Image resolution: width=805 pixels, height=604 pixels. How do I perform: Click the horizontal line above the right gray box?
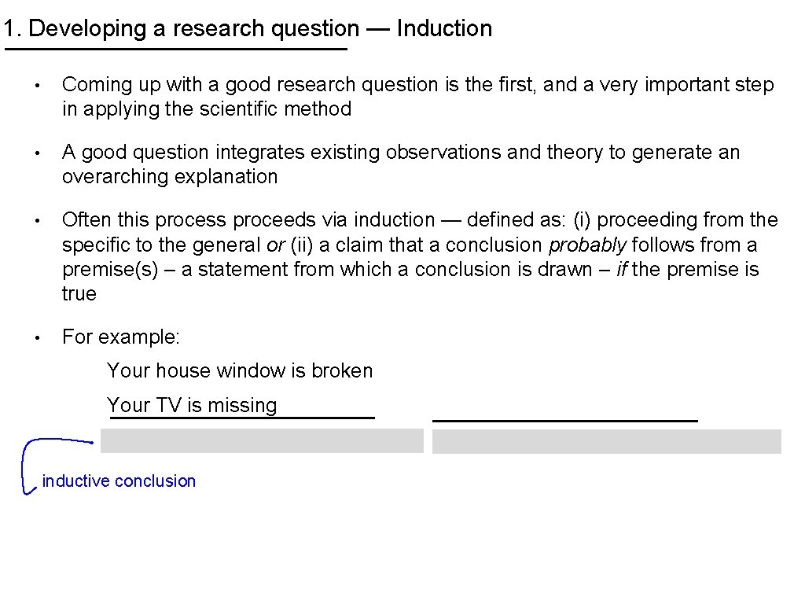point(564,421)
